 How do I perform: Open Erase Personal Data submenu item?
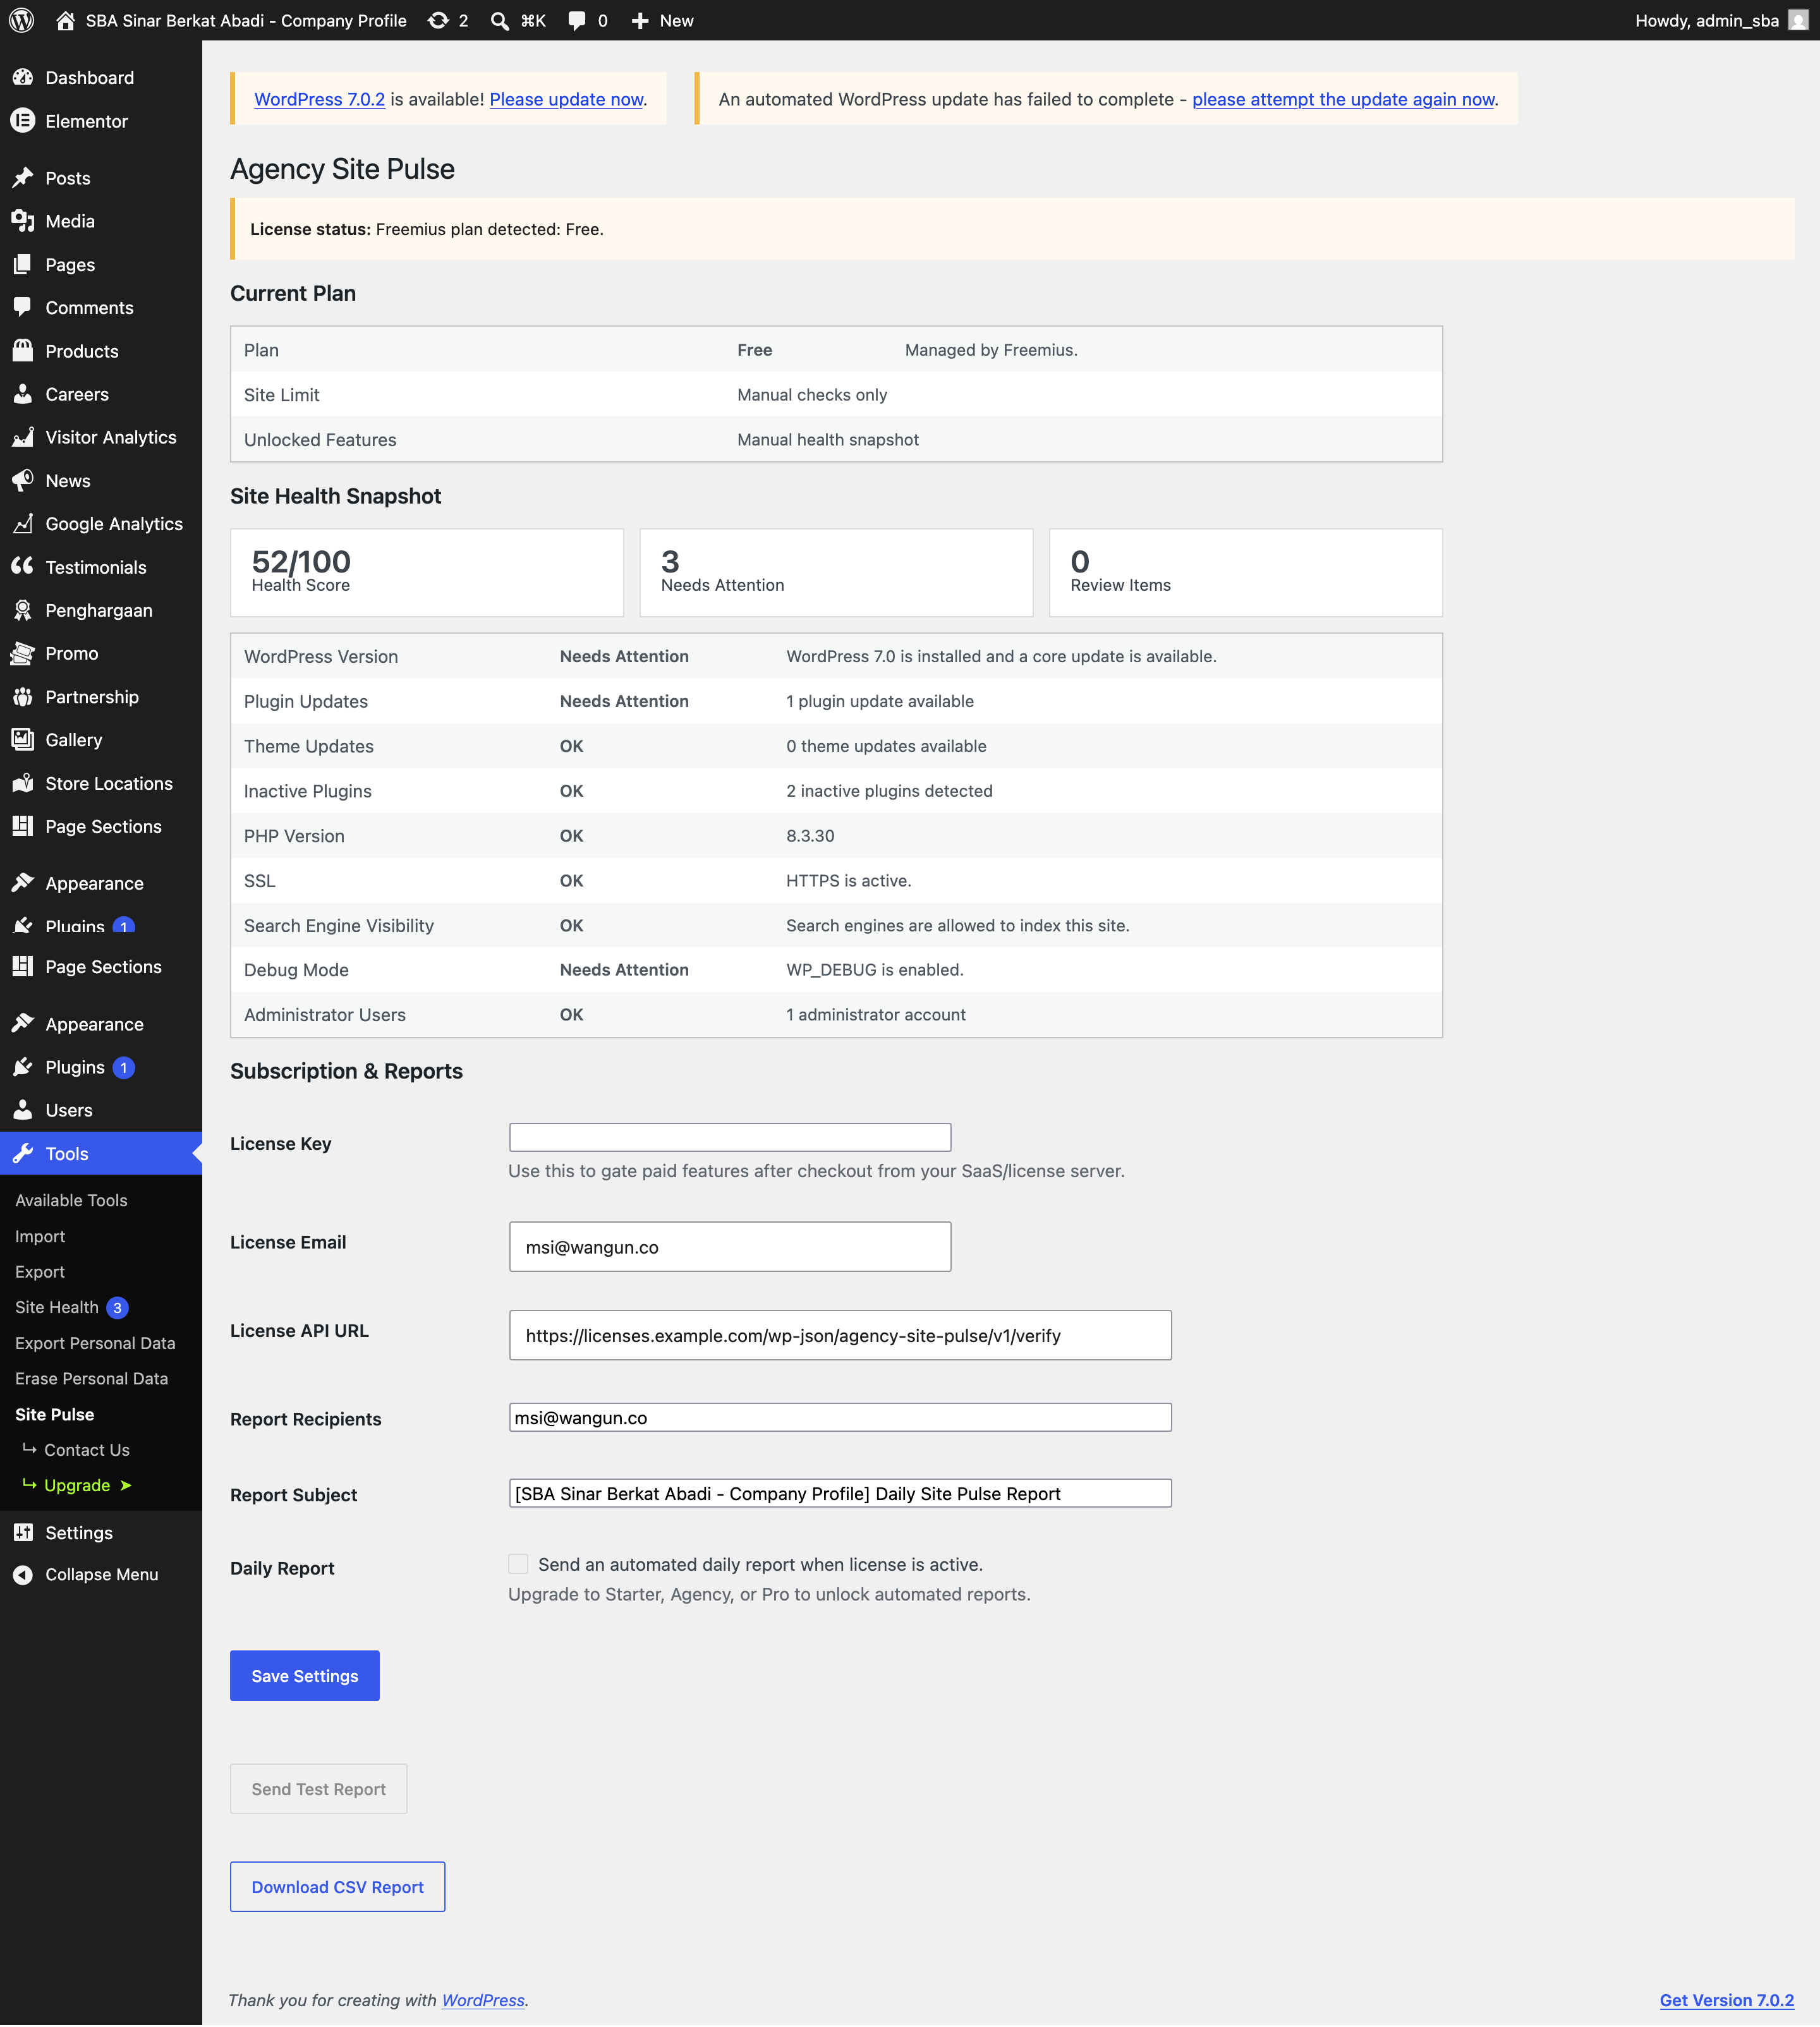pyautogui.click(x=91, y=1378)
